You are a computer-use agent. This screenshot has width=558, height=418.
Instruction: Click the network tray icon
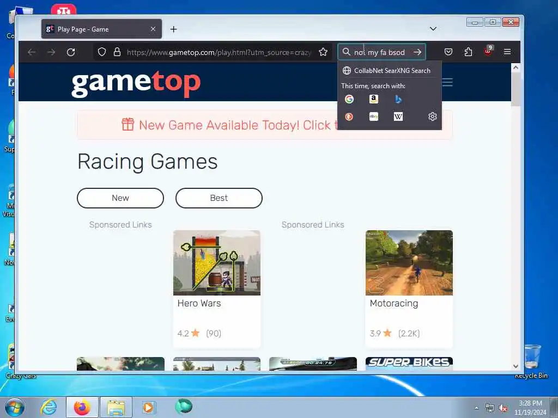(490, 408)
